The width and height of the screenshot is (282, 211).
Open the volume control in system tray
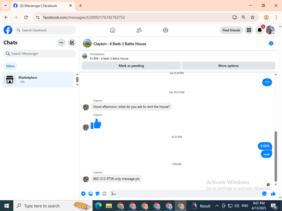[237, 206]
